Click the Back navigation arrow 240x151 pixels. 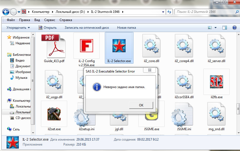point(6,12)
